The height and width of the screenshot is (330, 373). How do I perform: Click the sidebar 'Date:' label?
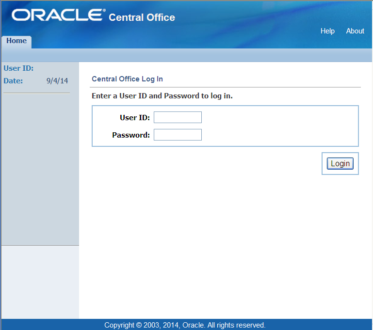13,81
